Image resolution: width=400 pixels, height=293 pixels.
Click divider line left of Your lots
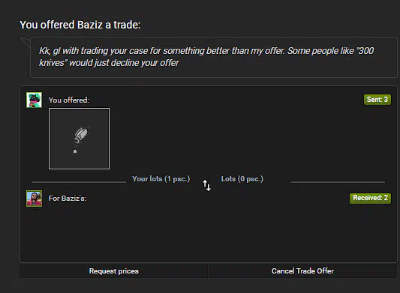click(79, 182)
